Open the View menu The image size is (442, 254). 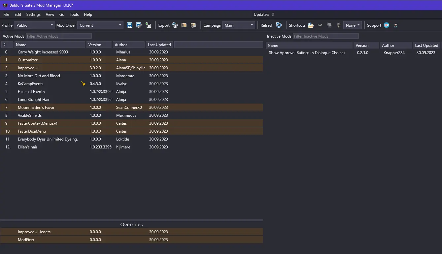point(50,15)
